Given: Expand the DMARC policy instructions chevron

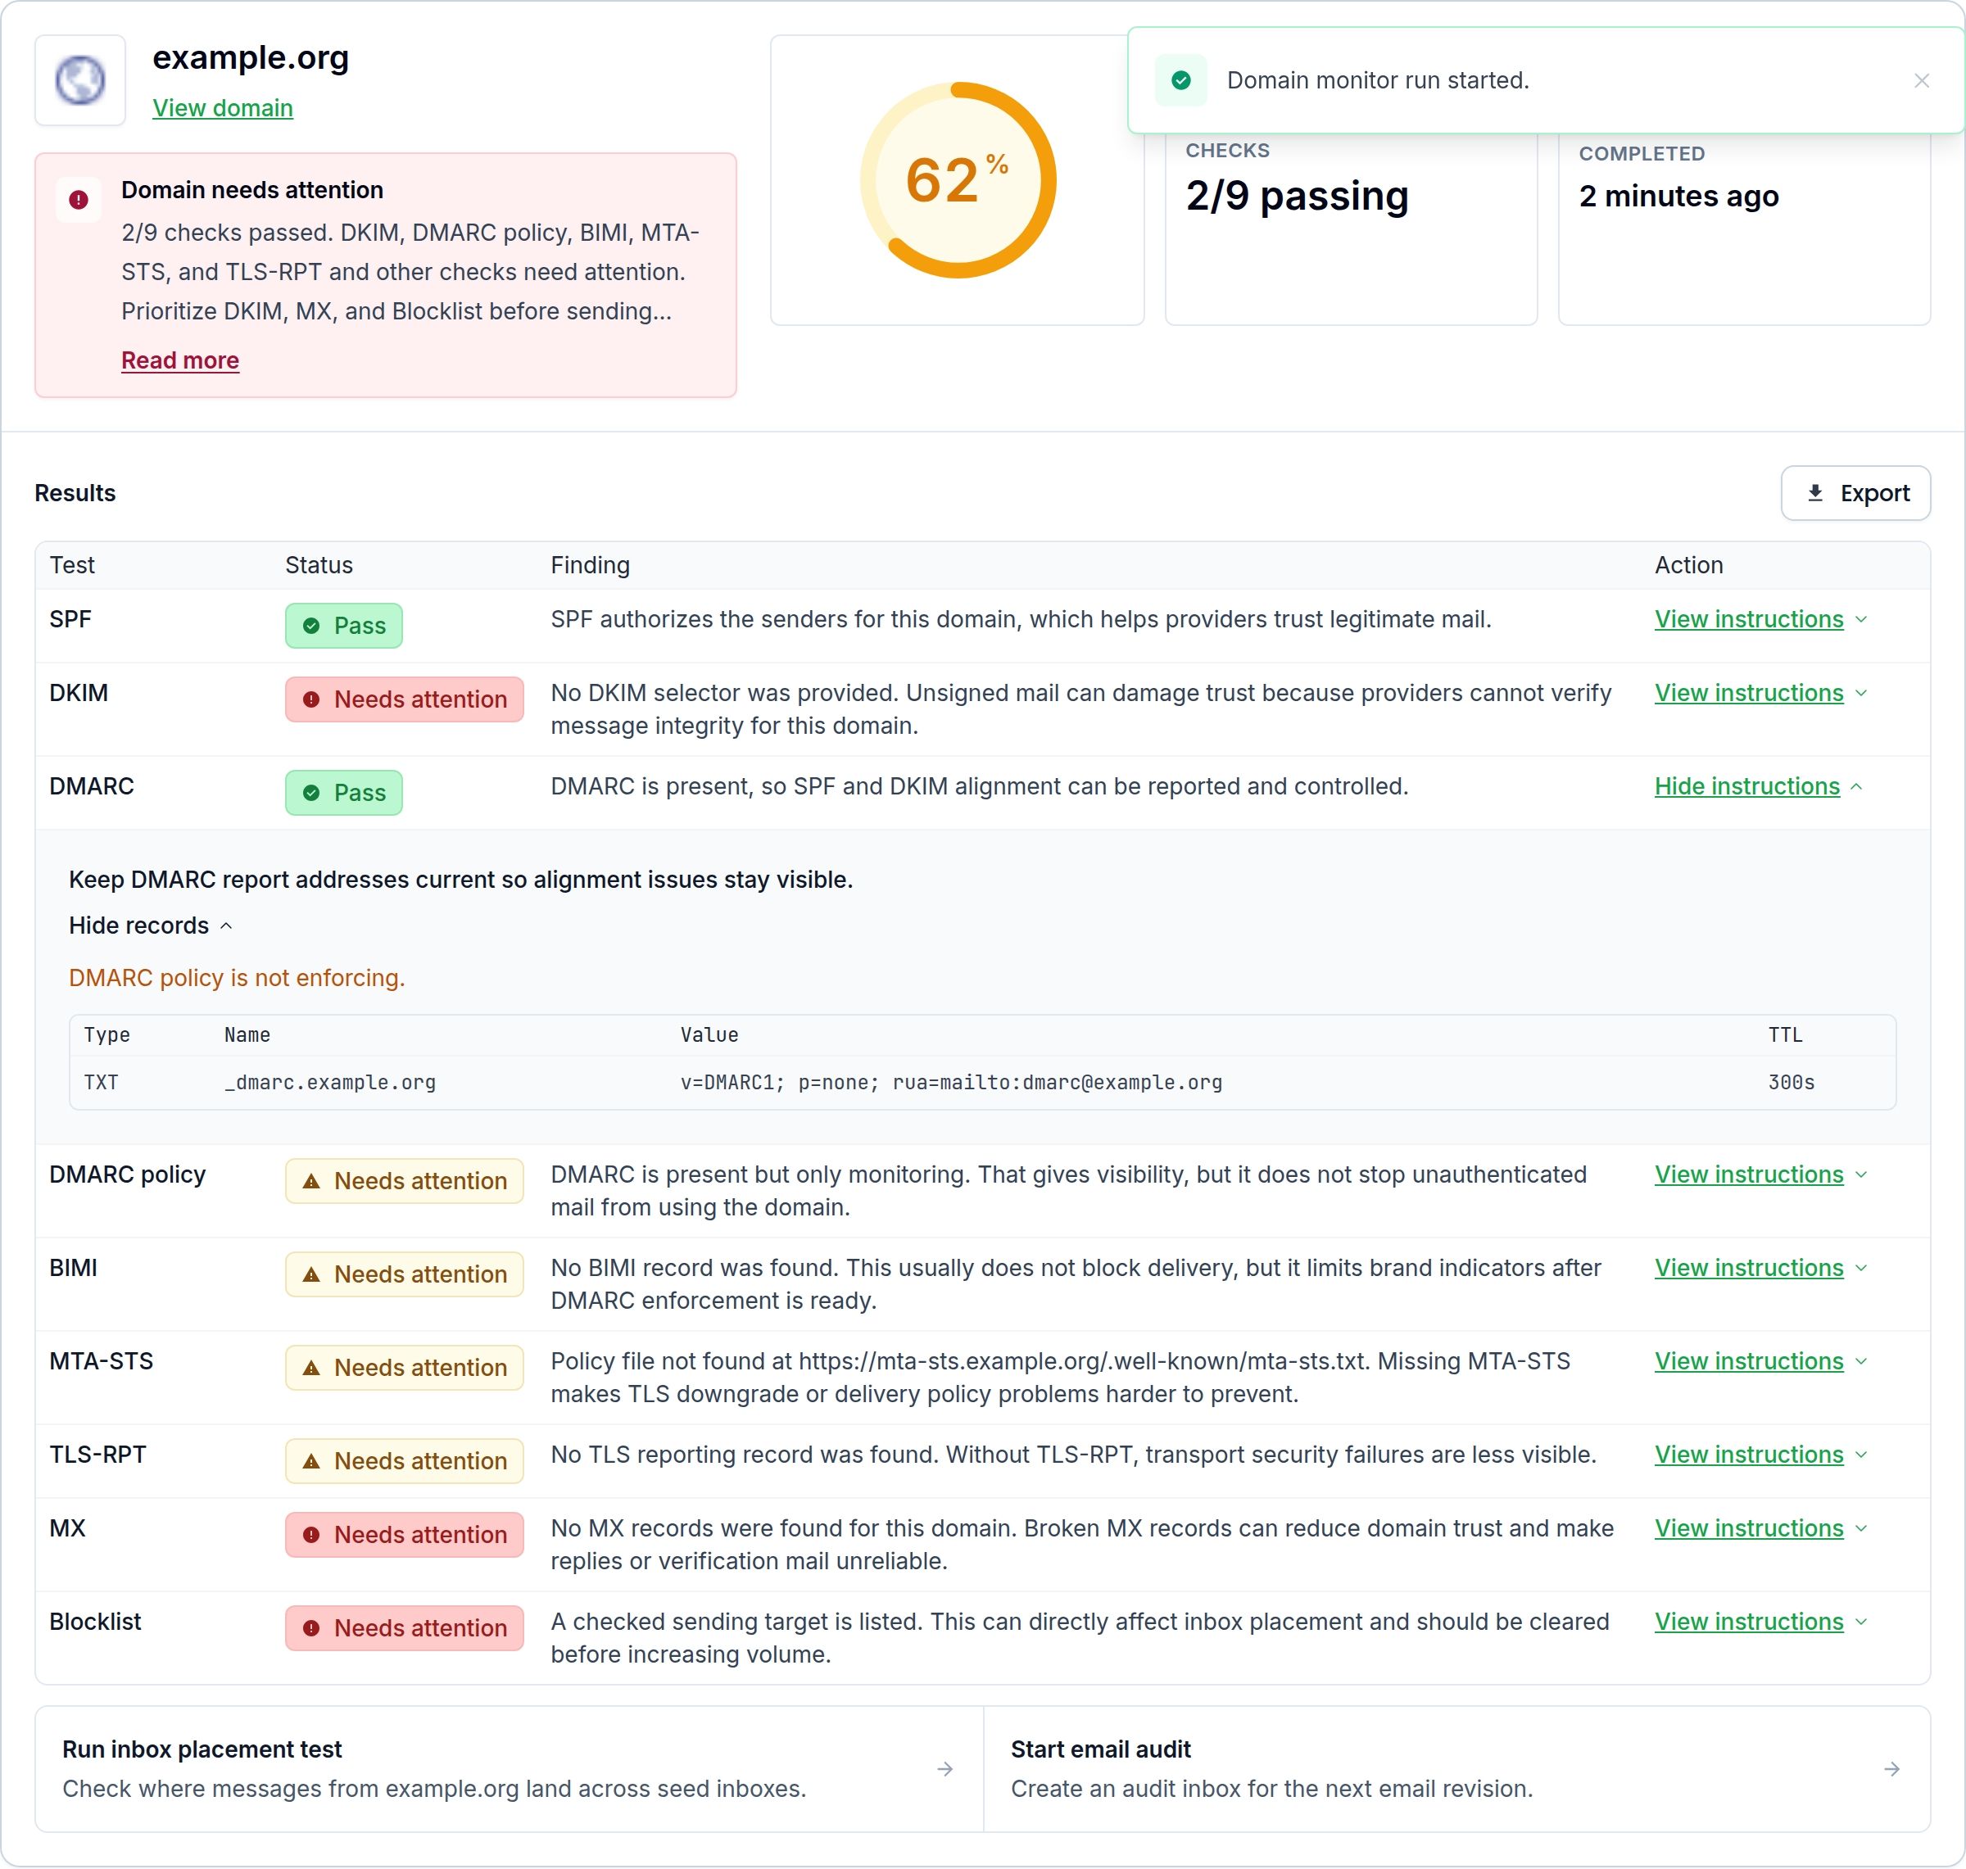Looking at the screenshot, I should click(1860, 1175).
